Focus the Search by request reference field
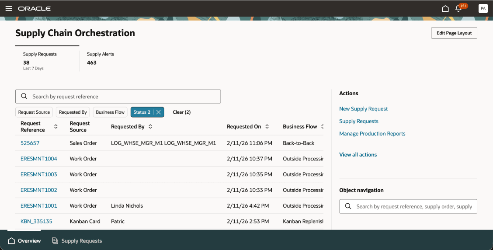 118,97
